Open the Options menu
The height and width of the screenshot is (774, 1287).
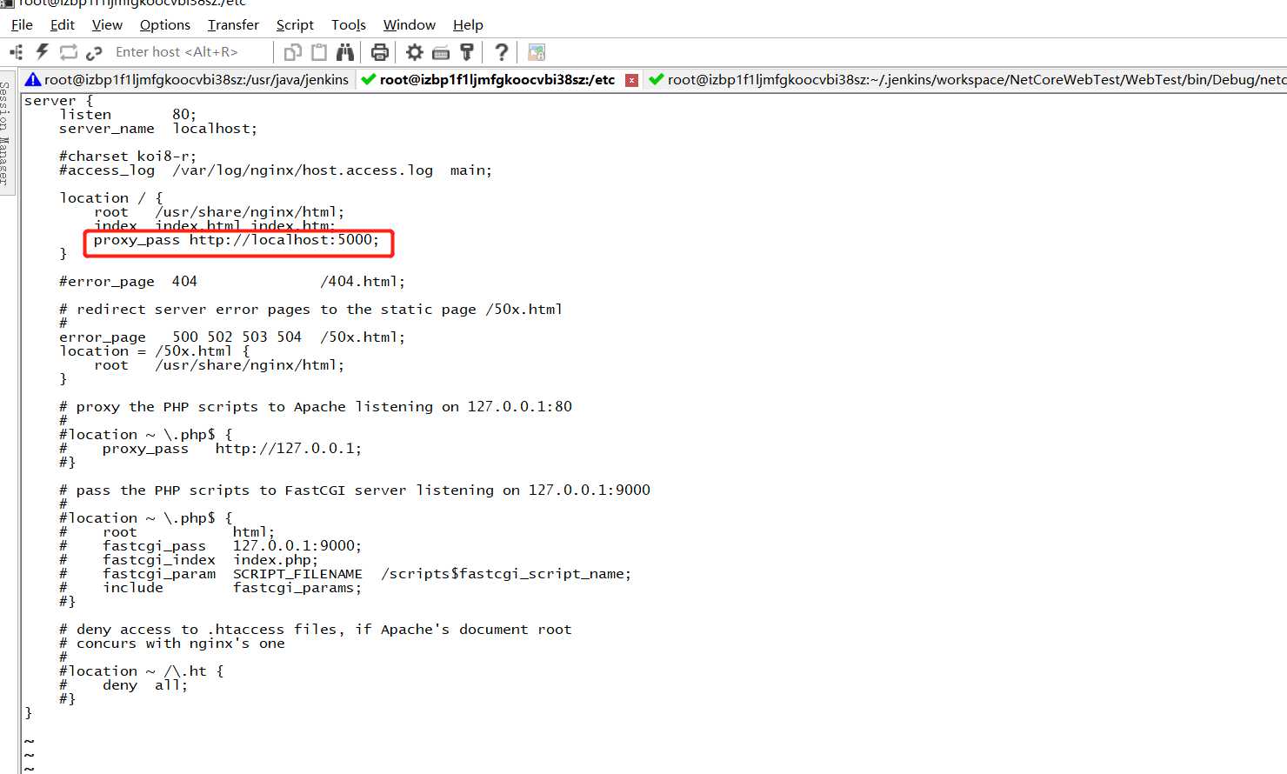click(164, 25)
